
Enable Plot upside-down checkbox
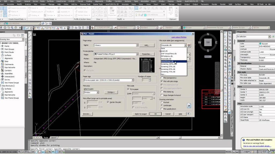(162, 109)
